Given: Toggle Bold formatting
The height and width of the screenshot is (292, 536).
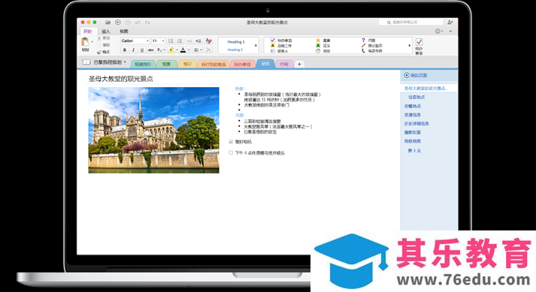Looking at the screenshot, I should click(x=125, y=50).
